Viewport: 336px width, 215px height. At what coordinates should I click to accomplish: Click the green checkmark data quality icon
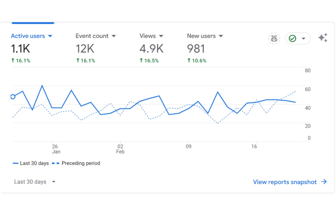tap(292, 39)
